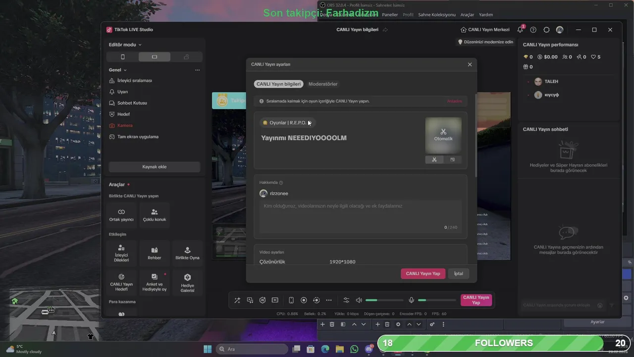Select custom image cover mode below thumbnail
Viewport: 634px width, 357px height.
click(452, 160)
